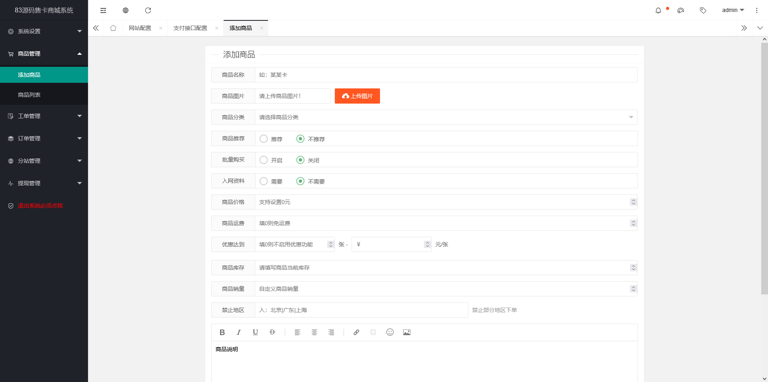Remove link using the unlink icon
The image size is (768, 382).
click(x=373, y=332)
